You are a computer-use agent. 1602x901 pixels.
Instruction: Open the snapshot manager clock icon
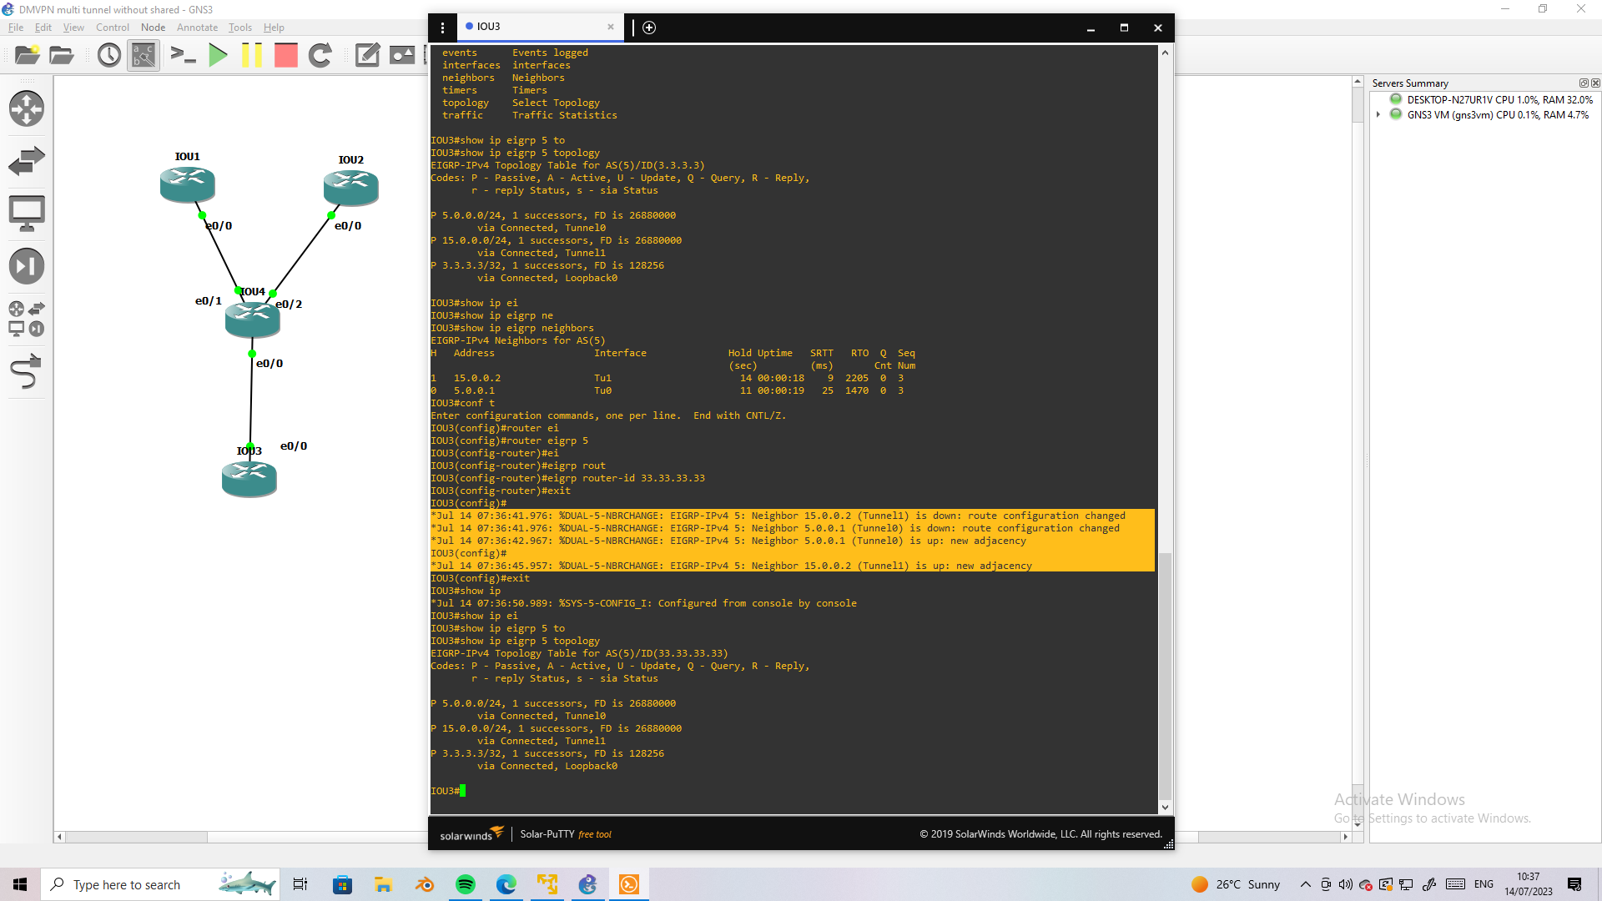tap(108, 55)
